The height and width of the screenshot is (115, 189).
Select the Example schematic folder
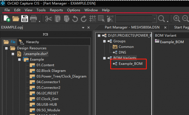[x=37, y=60]
